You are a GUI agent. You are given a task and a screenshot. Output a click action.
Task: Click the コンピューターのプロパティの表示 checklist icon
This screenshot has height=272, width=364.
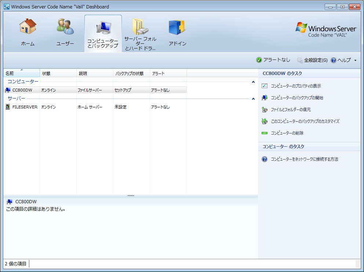(265, 86)
